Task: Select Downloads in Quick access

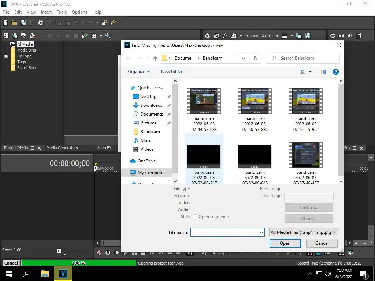Action: [151, 105]
